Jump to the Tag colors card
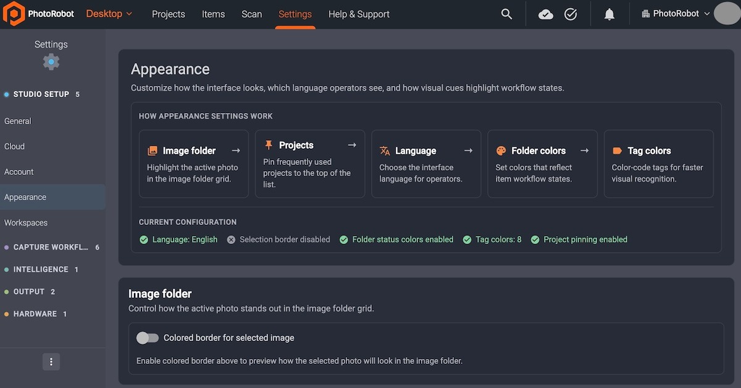Image resolution: width=741 pixels, height=388 pixels. [658, 164]
